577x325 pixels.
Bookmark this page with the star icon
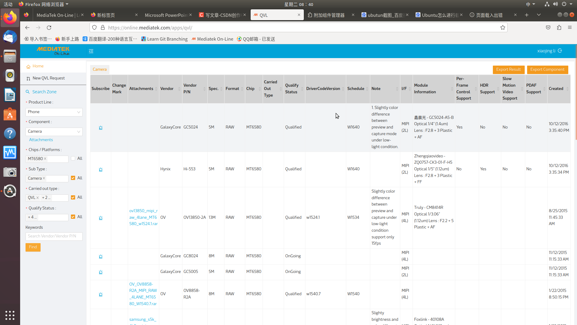pyautogui.click(x=503, y=28)
